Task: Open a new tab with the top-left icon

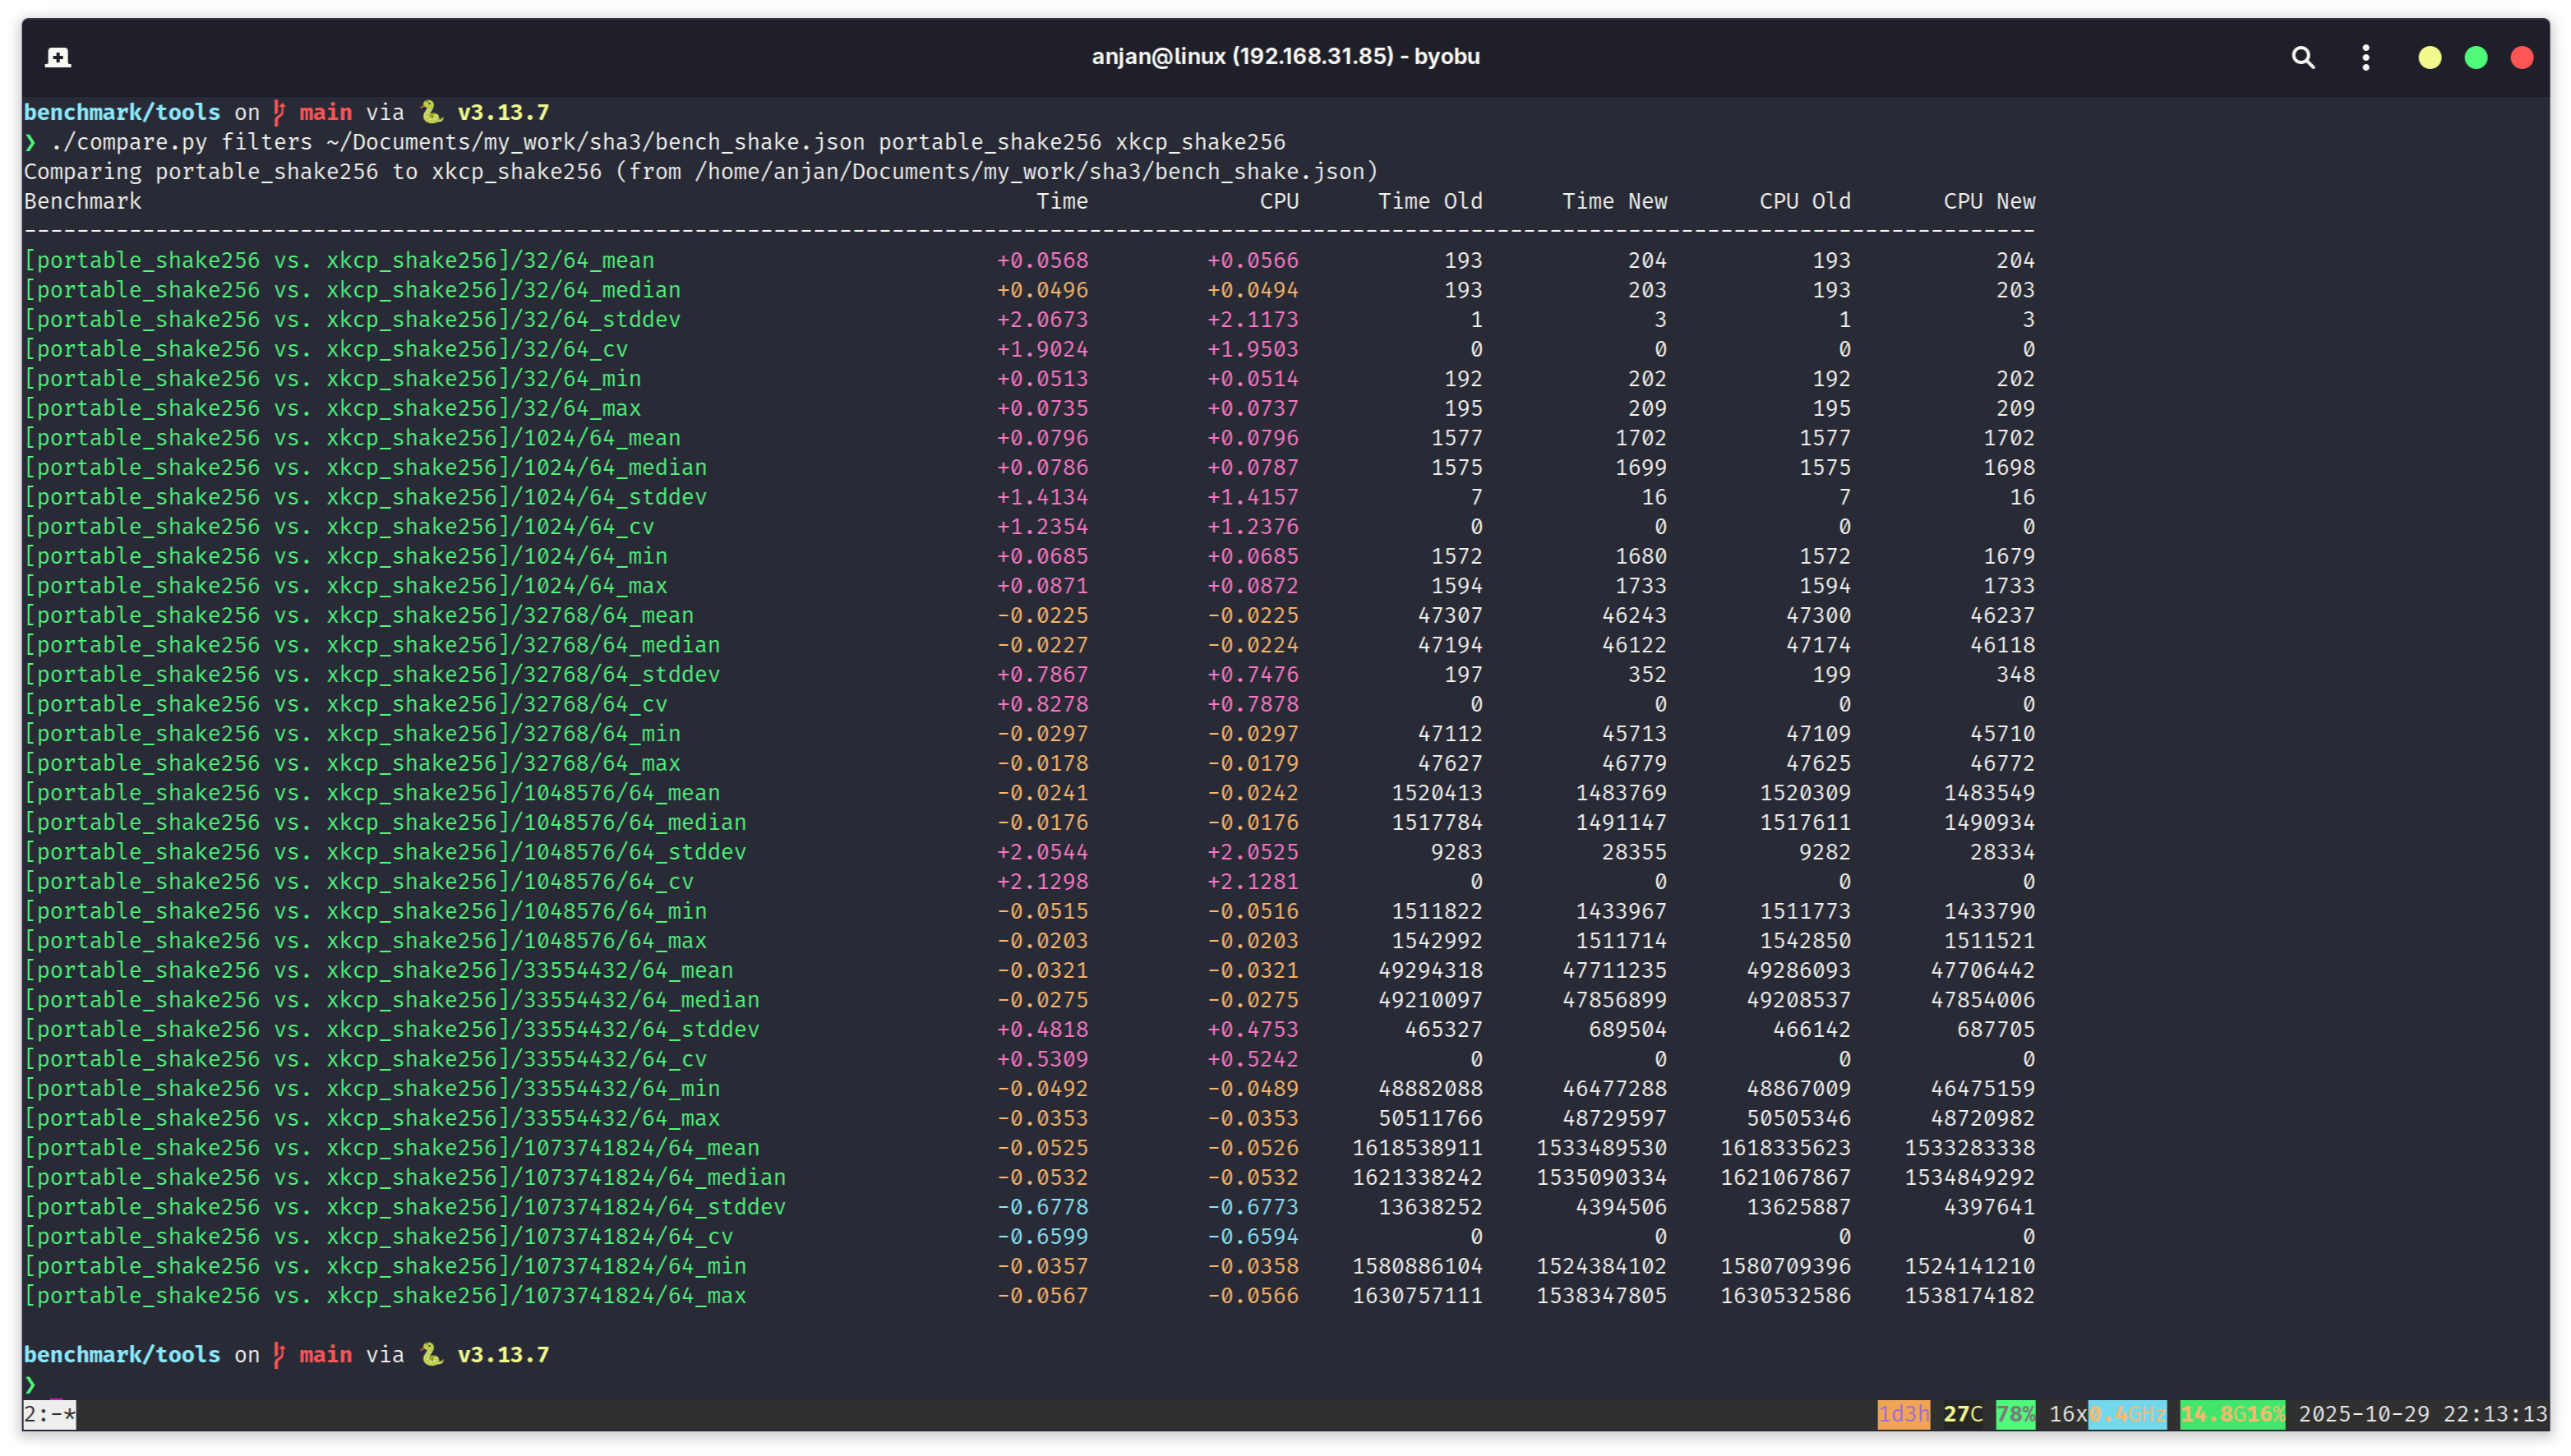Action: click(x=58, y=57)
